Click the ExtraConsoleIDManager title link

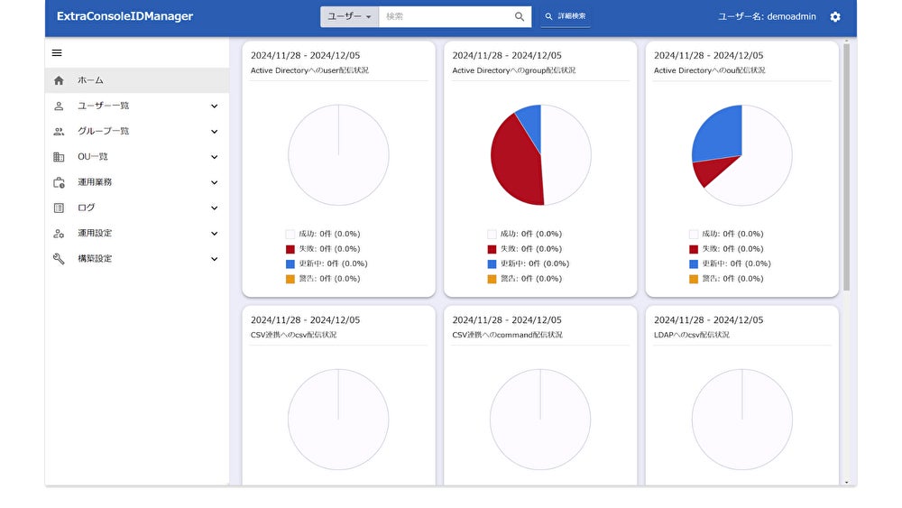[124, 16]
